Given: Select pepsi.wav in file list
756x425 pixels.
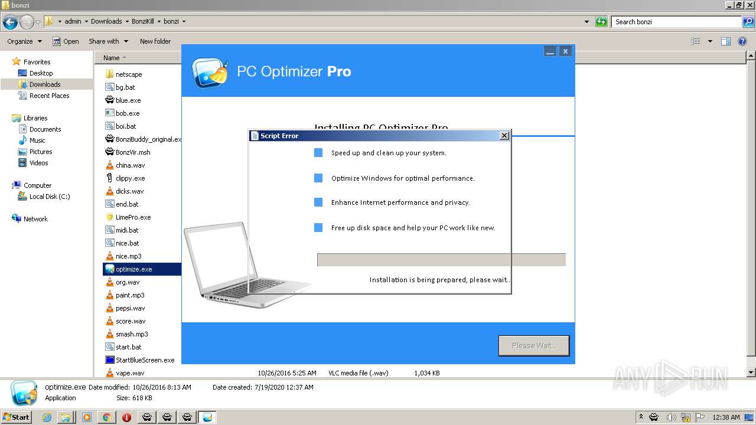Looking at the screenshot, I should [x=125, y=308].
